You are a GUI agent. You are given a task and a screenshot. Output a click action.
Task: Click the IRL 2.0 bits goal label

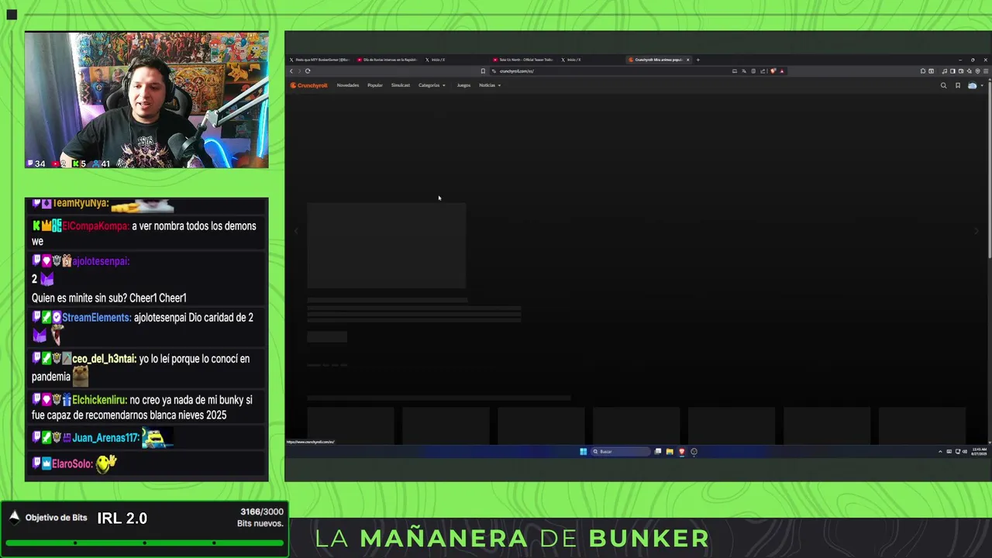click(x=122, y=518)
